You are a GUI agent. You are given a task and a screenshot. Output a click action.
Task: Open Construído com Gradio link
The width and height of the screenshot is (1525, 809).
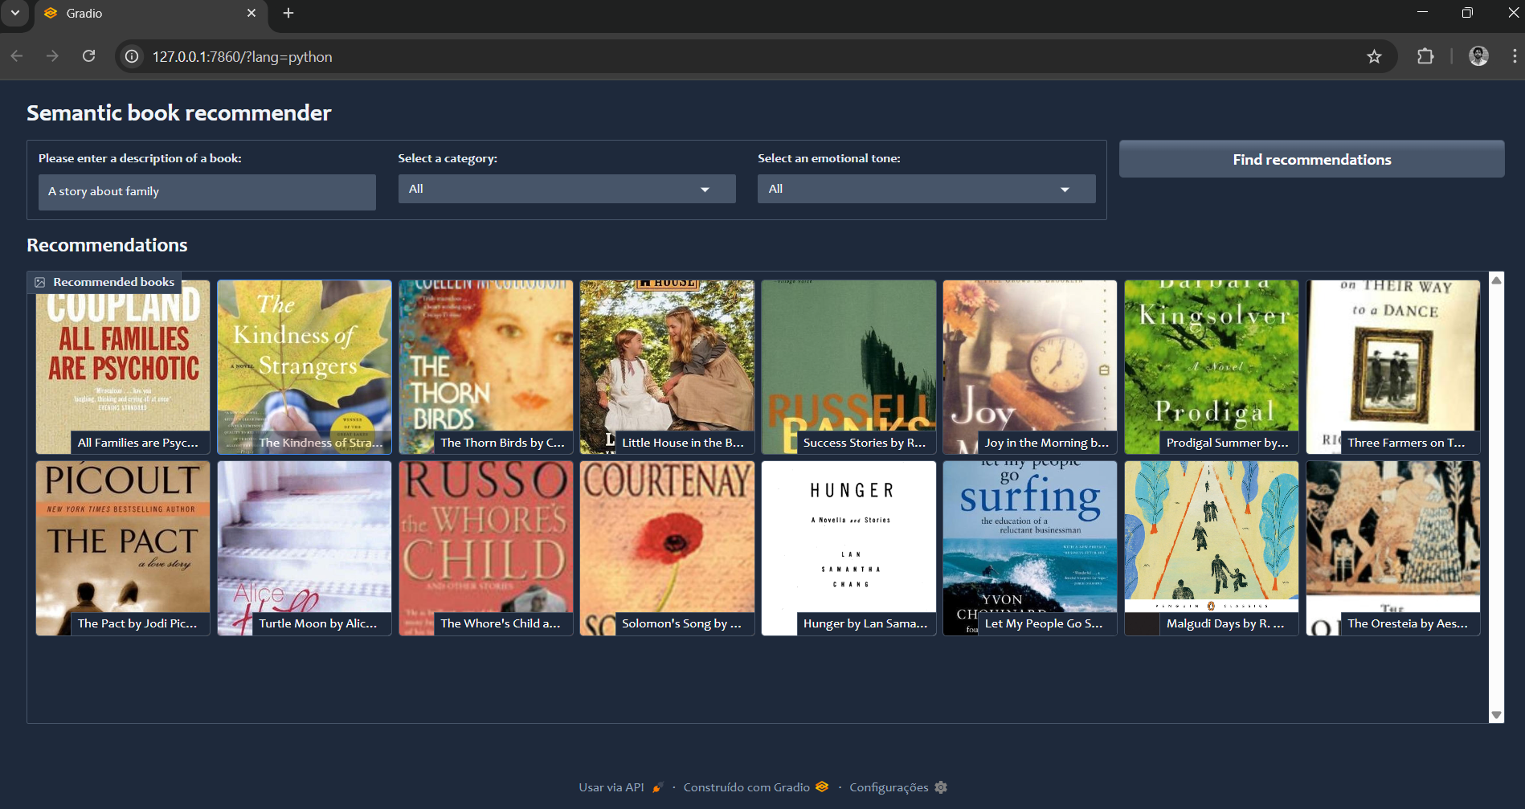click(755, 787)
